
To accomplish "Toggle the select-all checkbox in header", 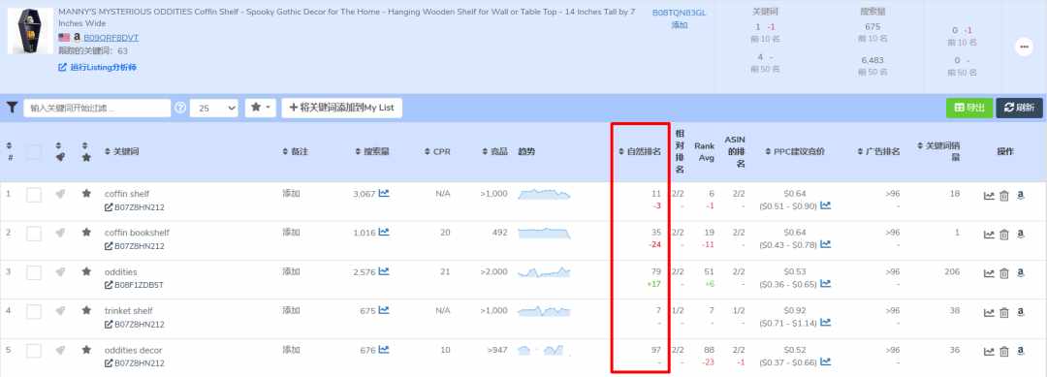I will [34, 152].
